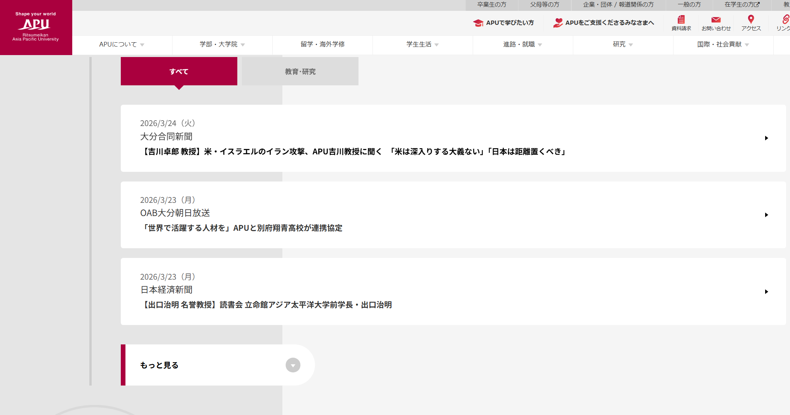Screen dimensions: 790x415
Task: Click the heart-in-hand icon beside APUをご支援
Action: [x=558, y=23]
